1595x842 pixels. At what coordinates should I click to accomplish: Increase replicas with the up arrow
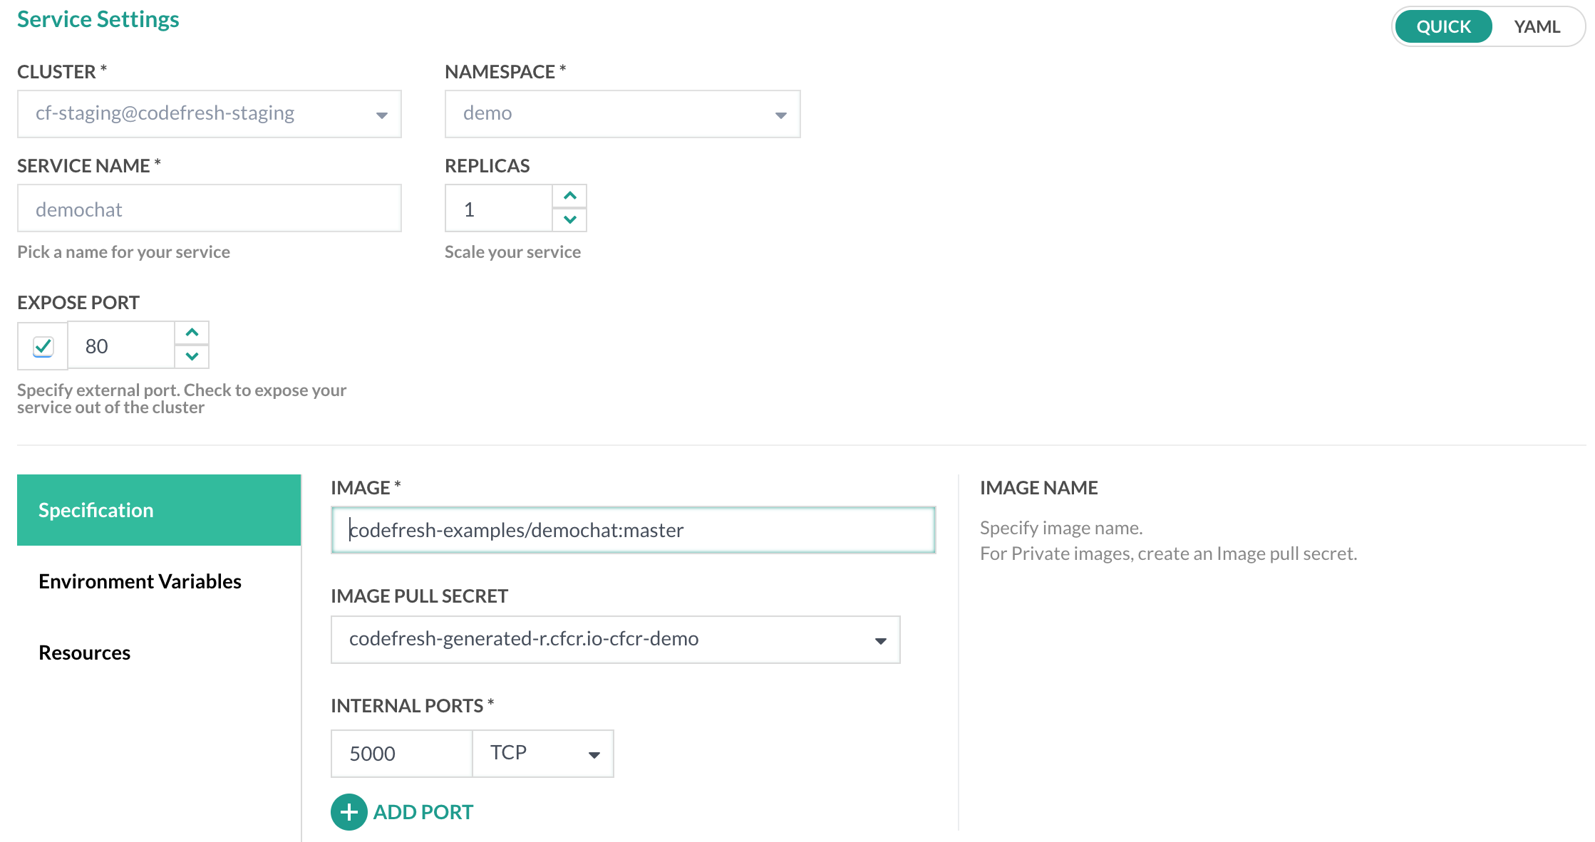(569, 196)
